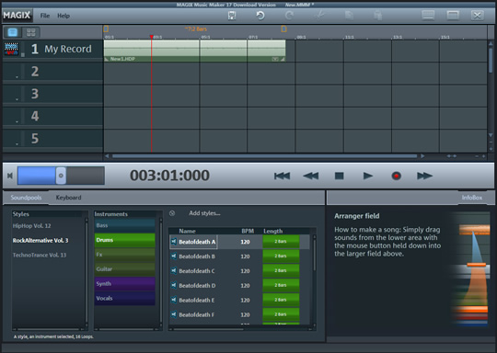Image resolution: width=497 pixels, height=353 pixels.
Task: Open track 4 dropdown arrow
Action: tap(17, 121)
